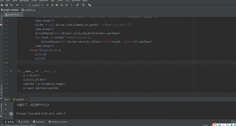Click the Run panel stop square icon
This screenshot has width=236, height=126.
(x=6, y=109)
